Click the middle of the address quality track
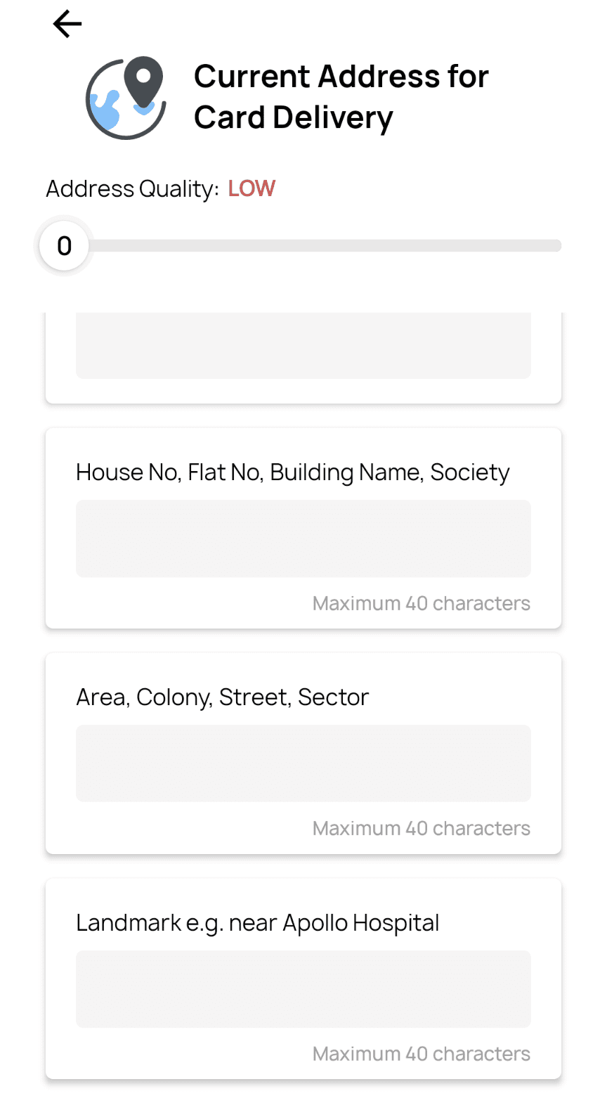The width and height of the screenshot is (607, 1096). click(323, 246)
